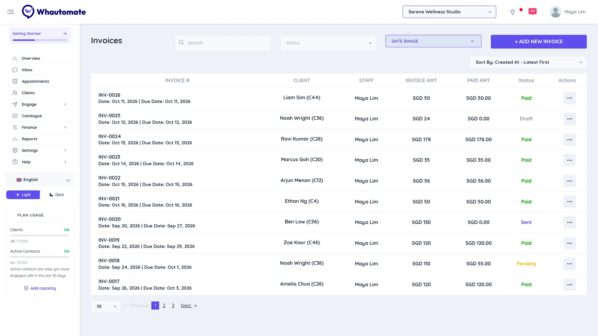598x336 pixels.
Task: Open actions menu for INV-0024
Action: pyautogui.click(x=570, y=139)
